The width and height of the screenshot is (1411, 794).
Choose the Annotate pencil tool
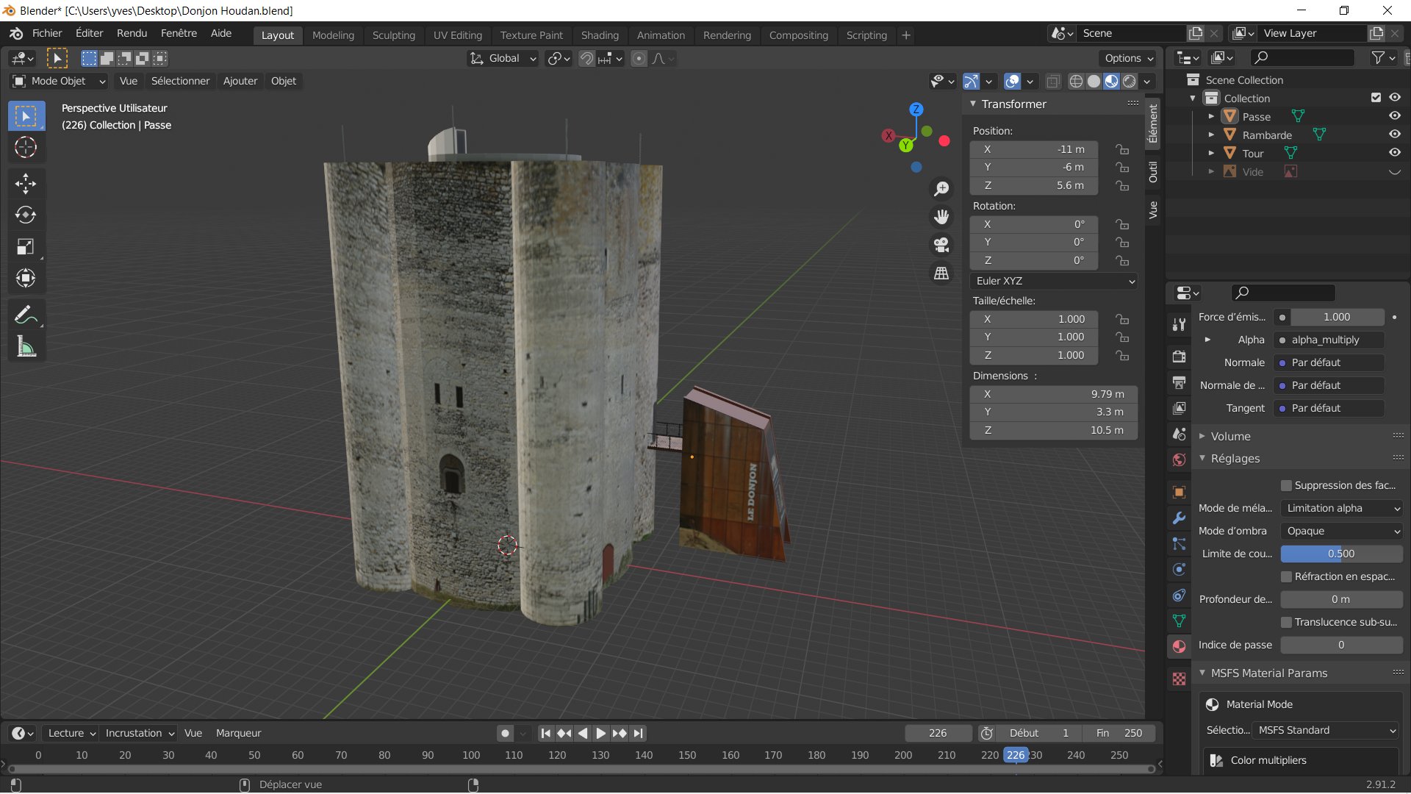(x=26, y=315)
